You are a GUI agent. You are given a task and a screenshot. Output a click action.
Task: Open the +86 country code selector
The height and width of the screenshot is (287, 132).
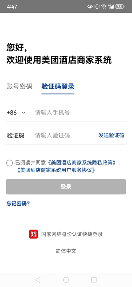tap(16, 113)
